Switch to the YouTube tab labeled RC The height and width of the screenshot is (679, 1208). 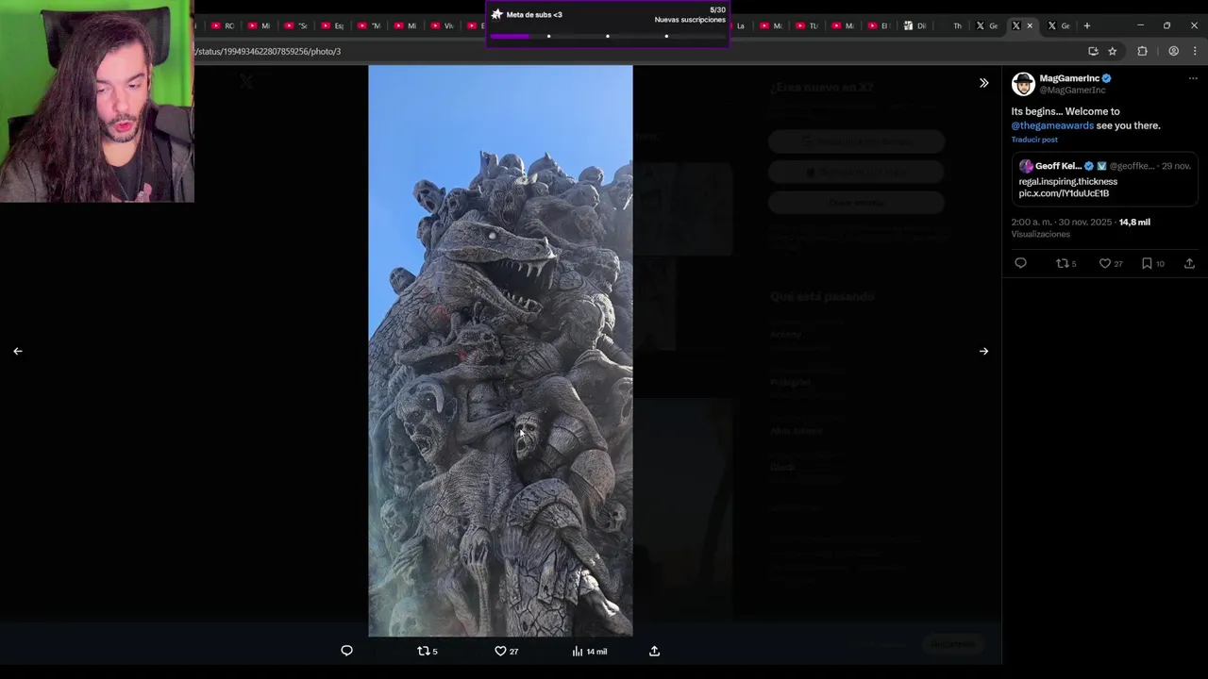(223, 25)
